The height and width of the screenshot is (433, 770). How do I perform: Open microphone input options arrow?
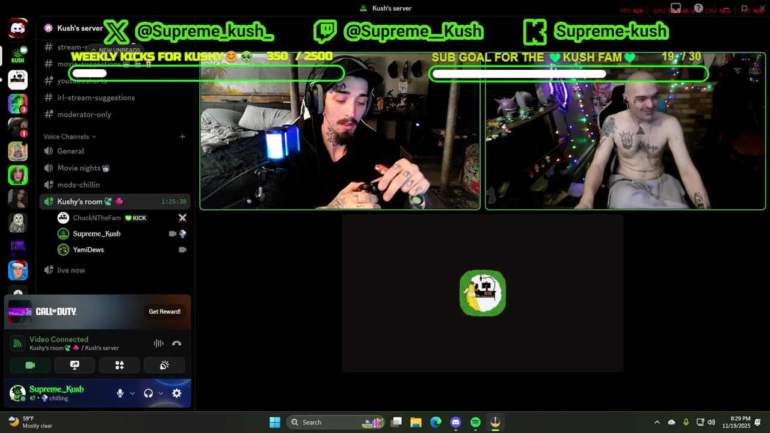(132, 393)
